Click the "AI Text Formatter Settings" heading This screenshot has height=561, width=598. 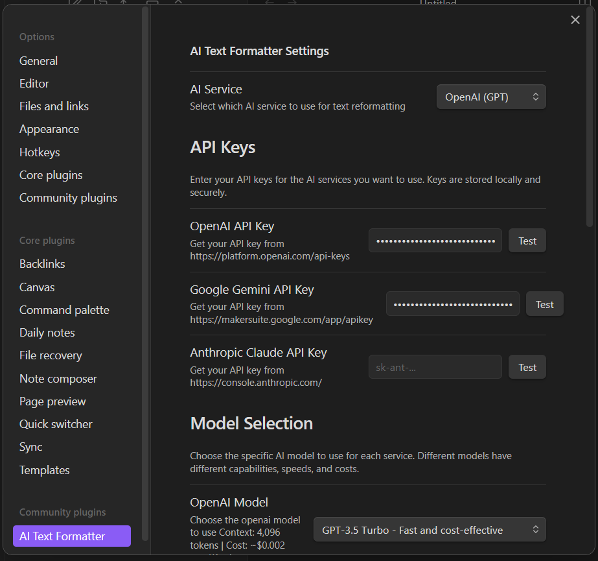[259, 51]
